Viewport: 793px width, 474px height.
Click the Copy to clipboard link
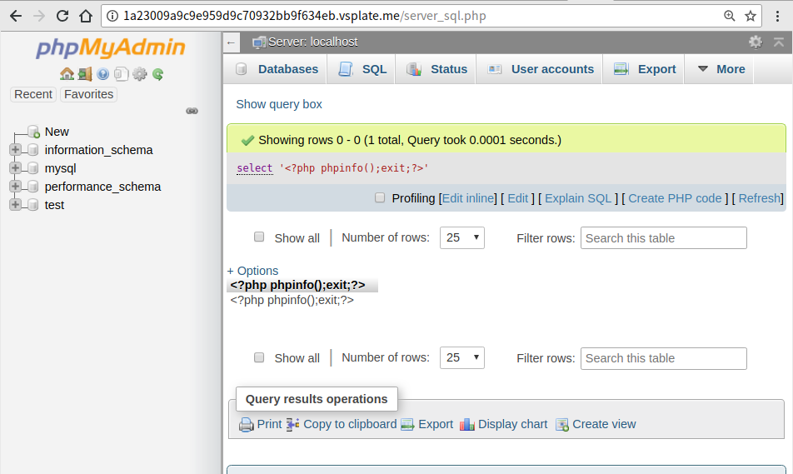[350, 424]
